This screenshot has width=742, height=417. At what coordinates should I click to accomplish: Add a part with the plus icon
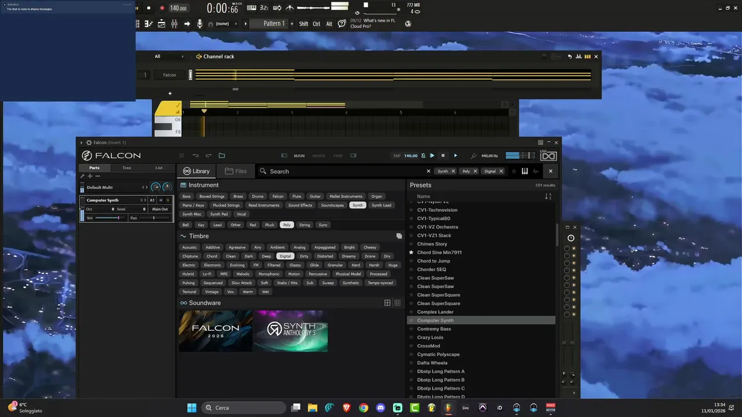[x=90, y=176]
